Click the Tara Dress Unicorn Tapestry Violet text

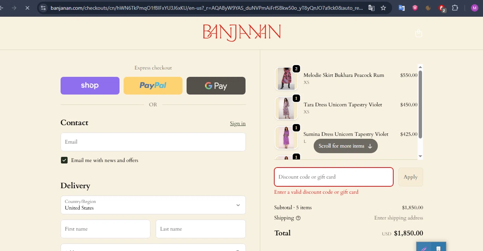coord(343,105)
